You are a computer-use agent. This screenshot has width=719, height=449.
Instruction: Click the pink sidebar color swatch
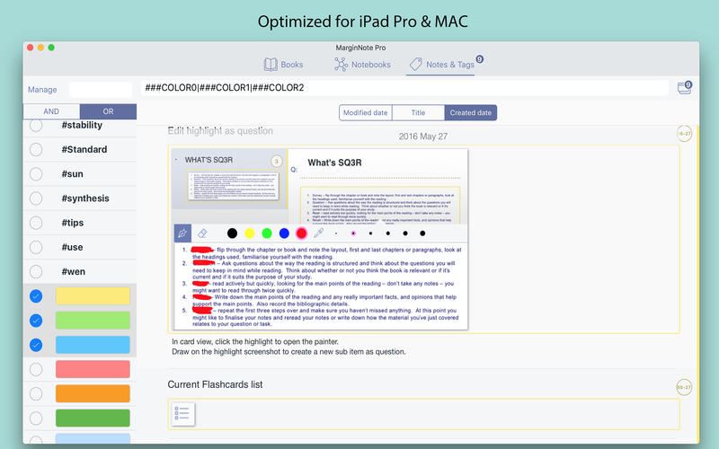point(93,369)
